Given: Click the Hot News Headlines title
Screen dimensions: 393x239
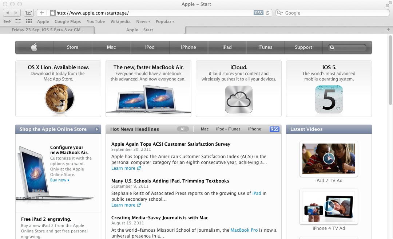Looking at the screenshot, I should (135, 129).
